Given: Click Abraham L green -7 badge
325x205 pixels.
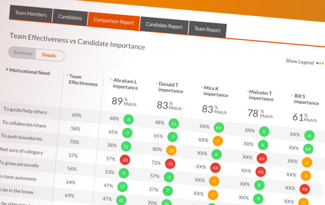Looking at the screenshot, I should click(x=127, y=133).
